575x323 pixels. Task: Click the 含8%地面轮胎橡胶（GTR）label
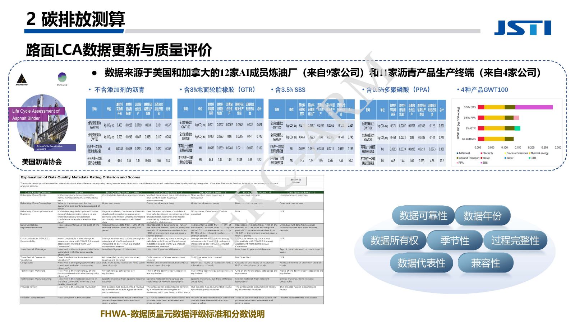coord(220,90)
